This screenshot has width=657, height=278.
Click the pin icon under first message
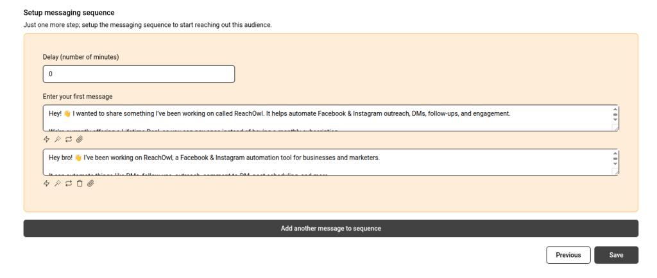point(58,139)
